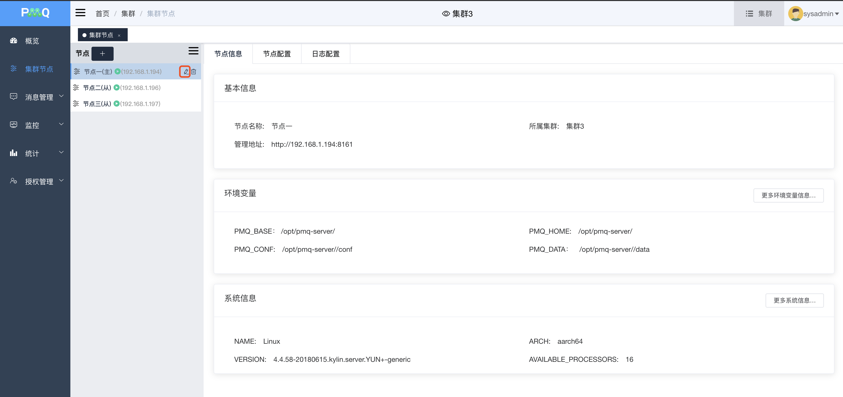This screenshot has height=397, width=843.
Task: Click the edit pencil icon for 节点一
Action: coord(185,72)
